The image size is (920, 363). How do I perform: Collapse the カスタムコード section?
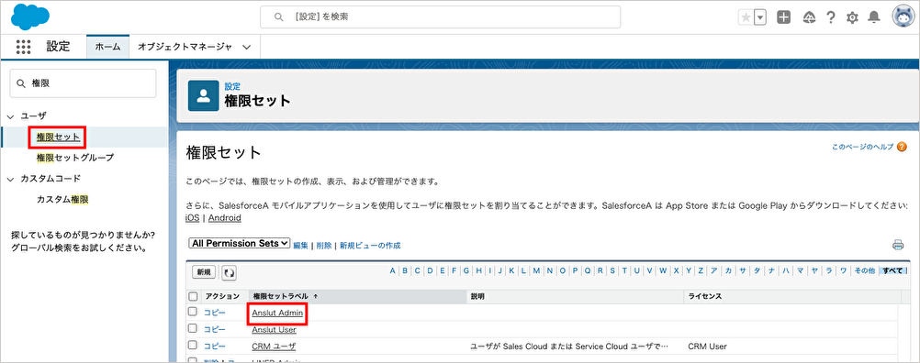[11, 179]
